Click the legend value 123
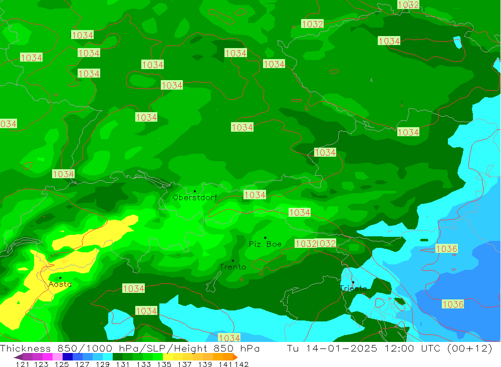 [x=41, y=364]
